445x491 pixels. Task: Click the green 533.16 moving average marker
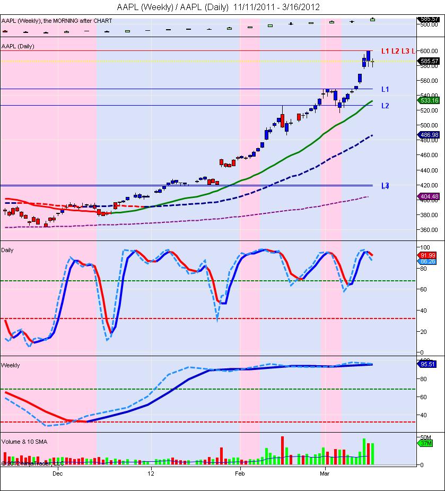[x=429, y=100]
